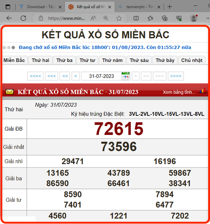Click the envelope icon in red header
210x224 pixels.
(x=10, y=92)
